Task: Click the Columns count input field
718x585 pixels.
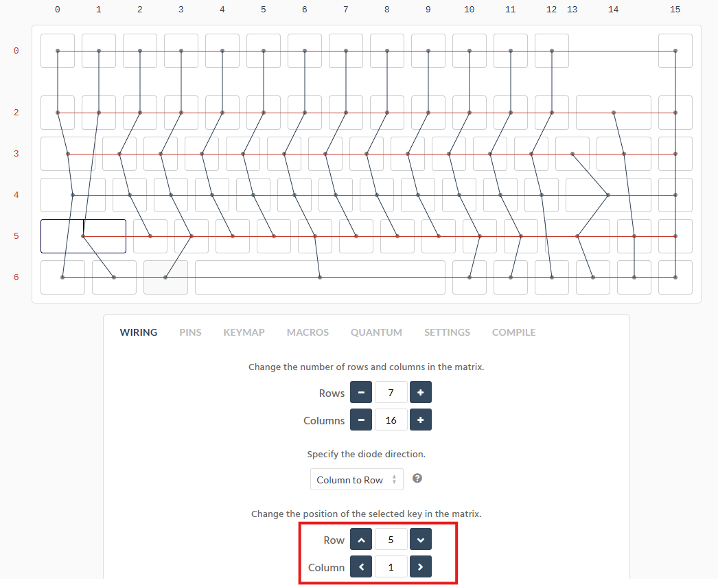Action: (391, 420)
